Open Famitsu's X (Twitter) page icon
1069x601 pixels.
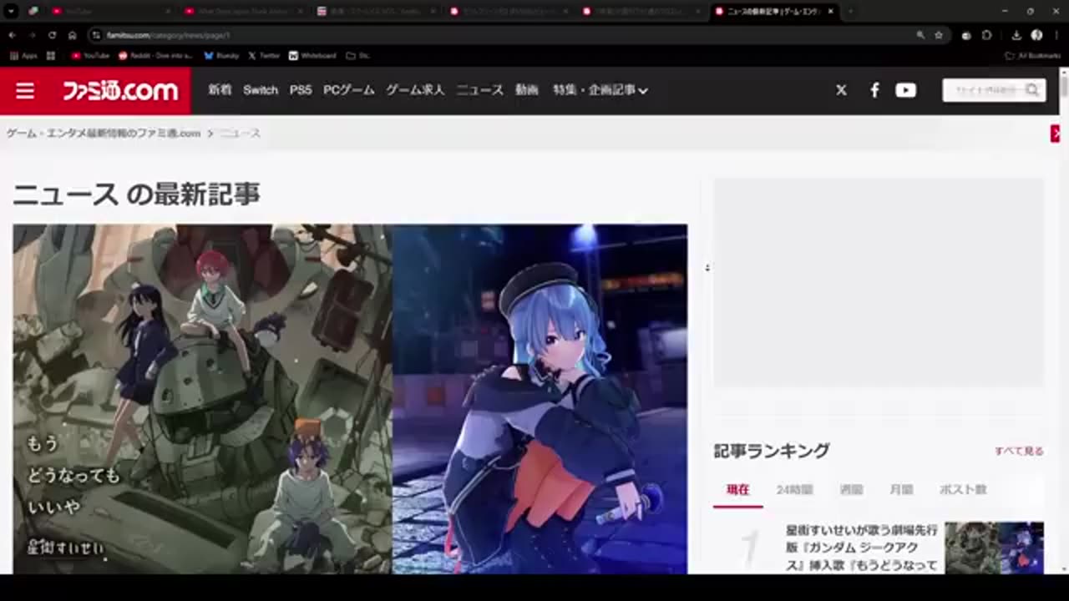coord(841,90)
